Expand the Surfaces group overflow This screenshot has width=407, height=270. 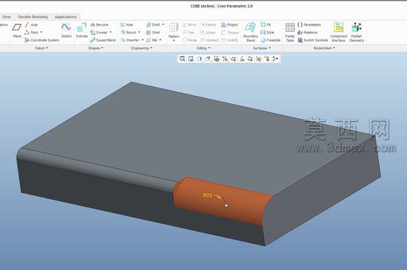[x=262, y=48]
